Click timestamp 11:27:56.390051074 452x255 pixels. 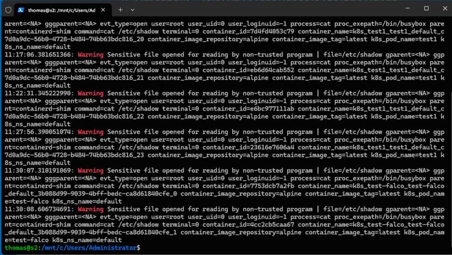click(x=39, y=132)
